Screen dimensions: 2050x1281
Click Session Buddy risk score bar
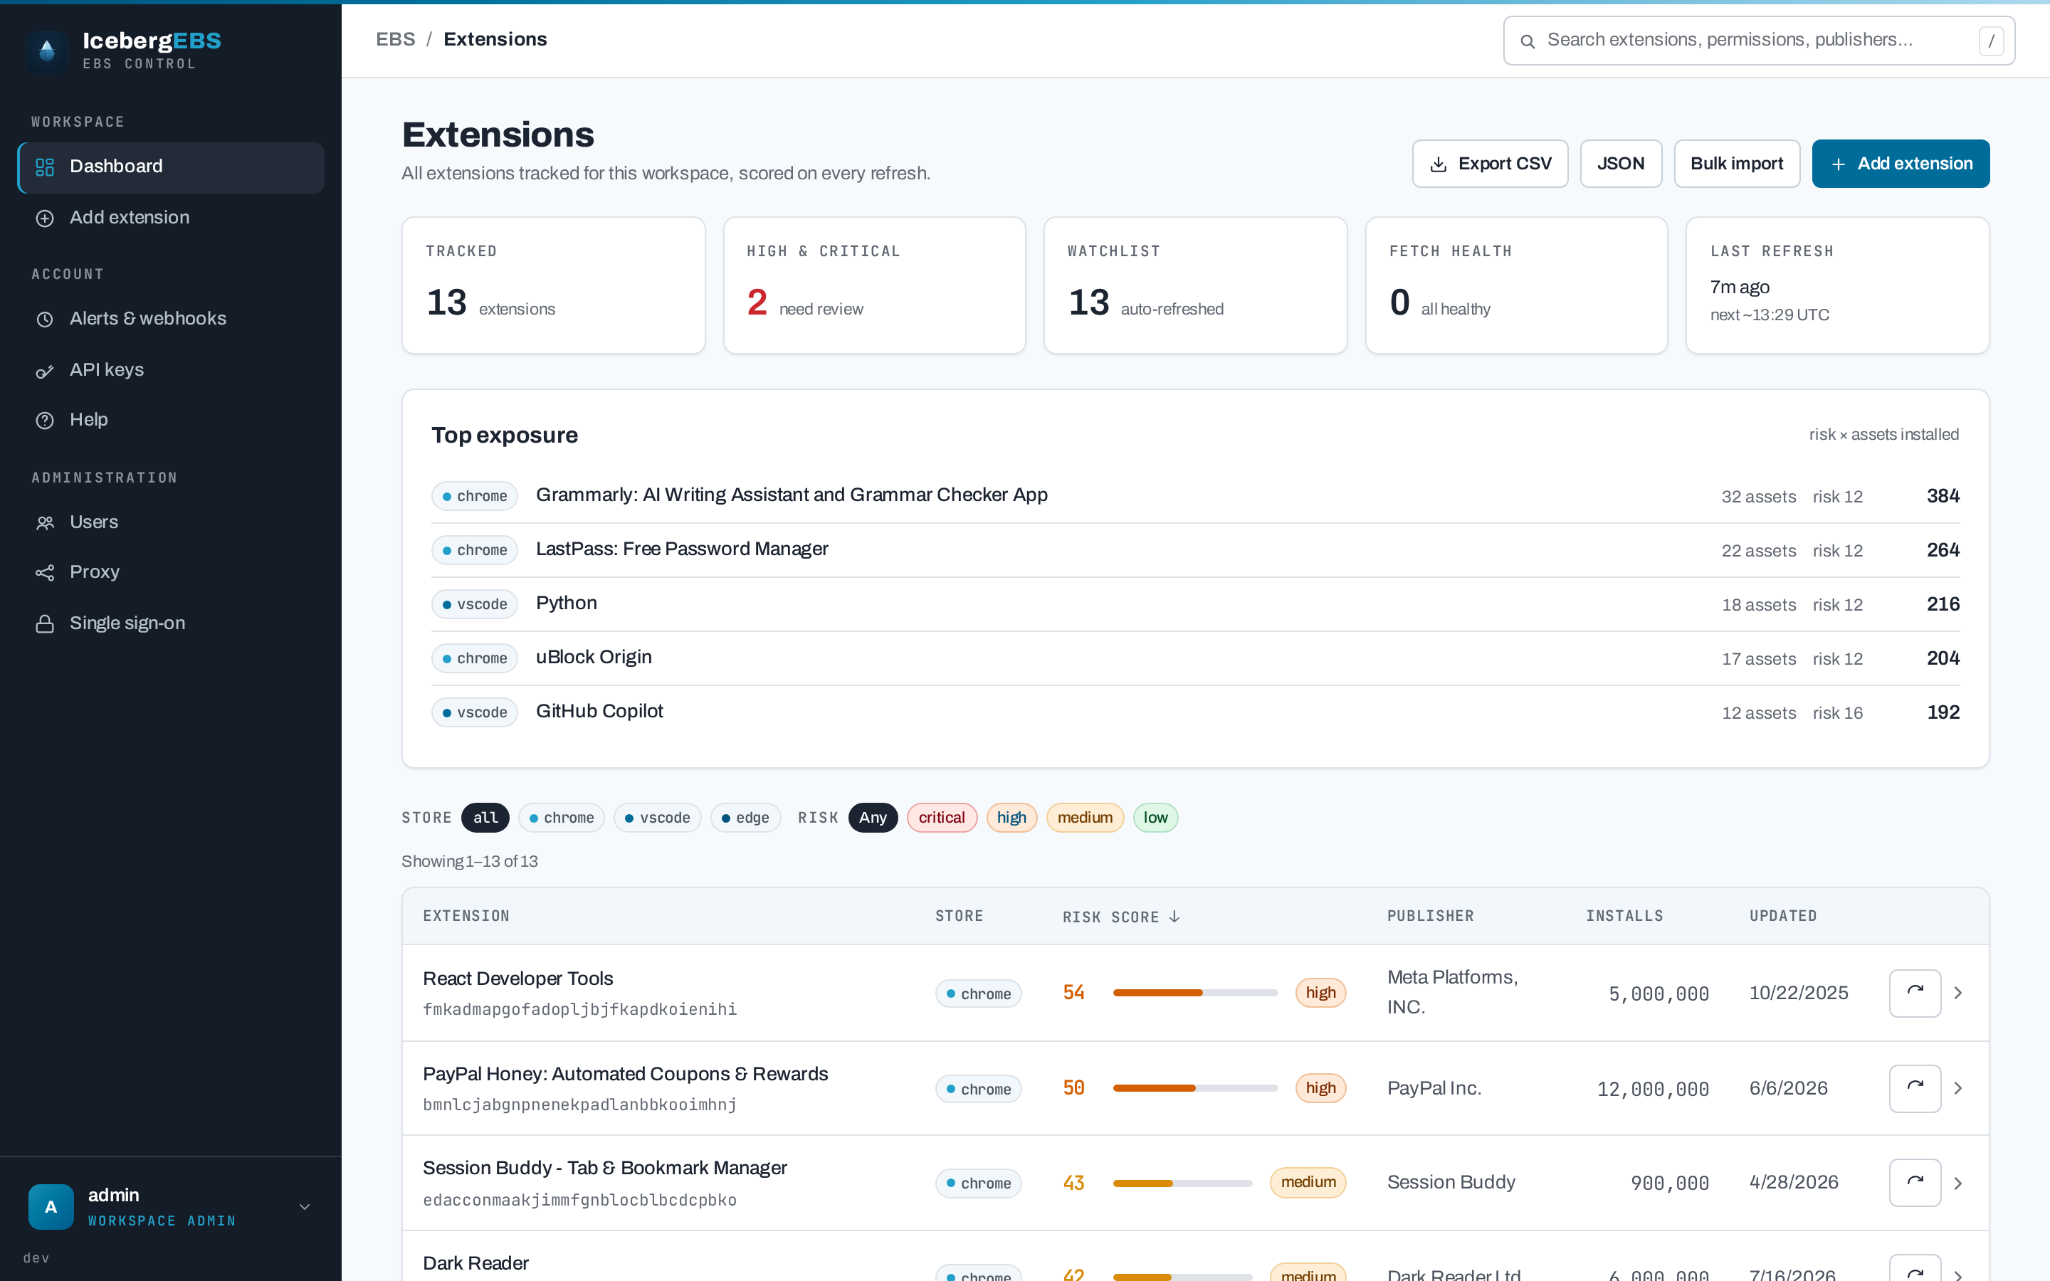pyautogui.click(x=1182, y=1184)
